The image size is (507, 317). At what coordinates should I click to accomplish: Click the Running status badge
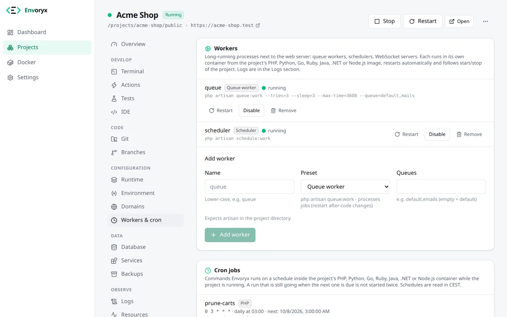tap(173, 15)
